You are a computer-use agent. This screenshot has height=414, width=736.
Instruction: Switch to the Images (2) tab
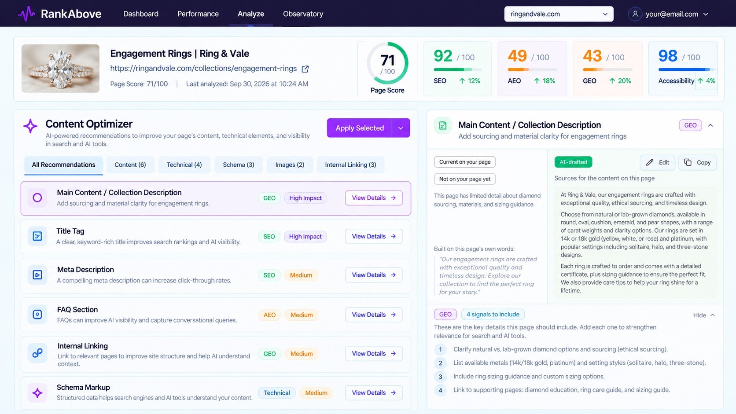[x=290, y=165]
